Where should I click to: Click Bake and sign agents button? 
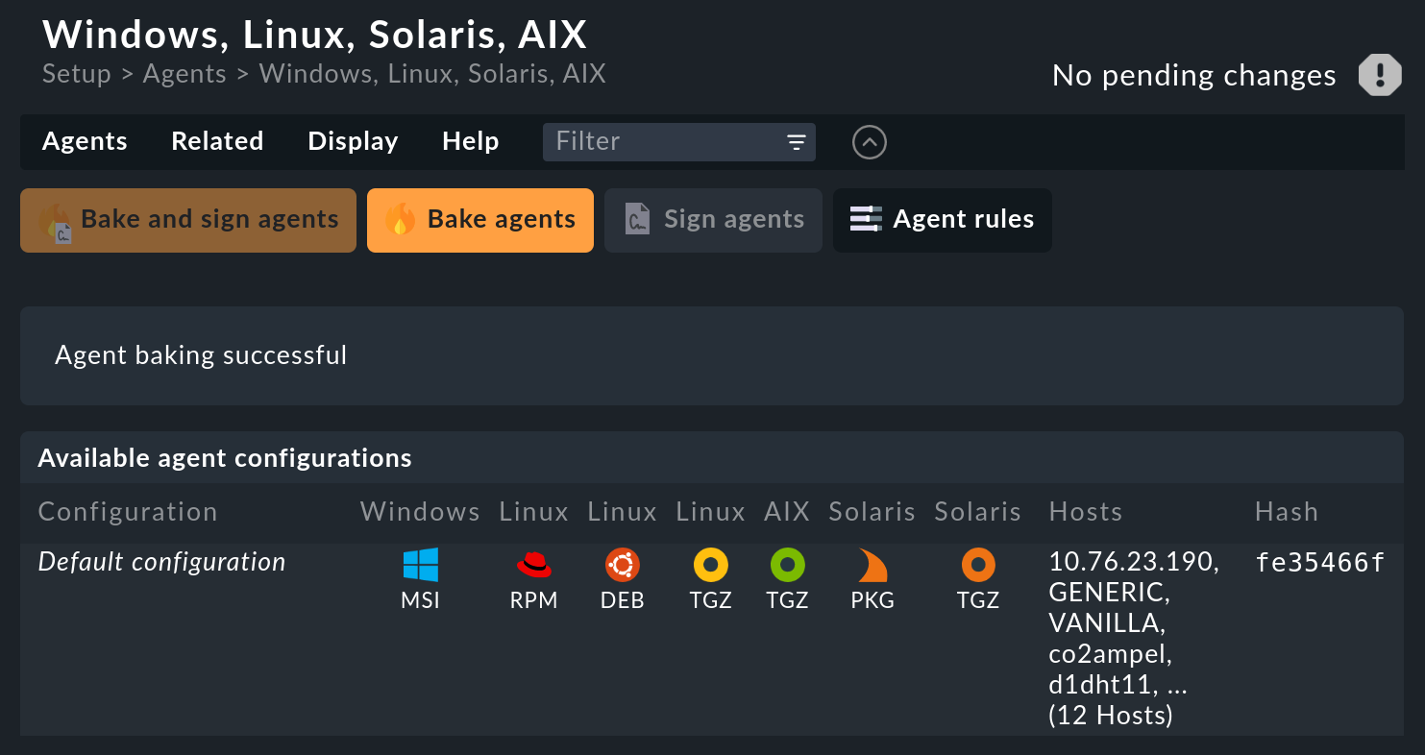tap(188, 220)
